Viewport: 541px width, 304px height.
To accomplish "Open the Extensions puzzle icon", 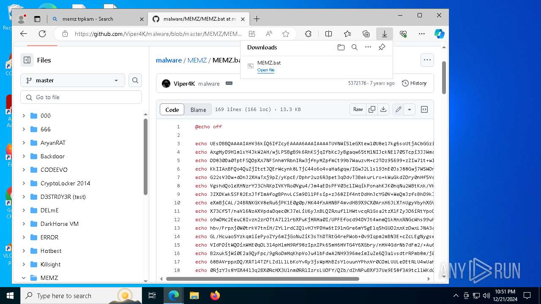I will point(308,34).
